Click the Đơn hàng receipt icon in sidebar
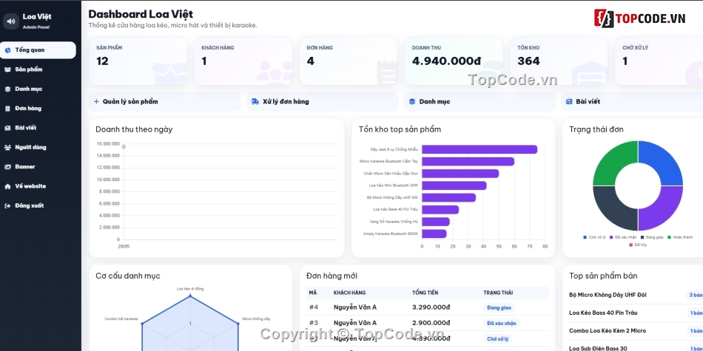 [x=7, y=109]
